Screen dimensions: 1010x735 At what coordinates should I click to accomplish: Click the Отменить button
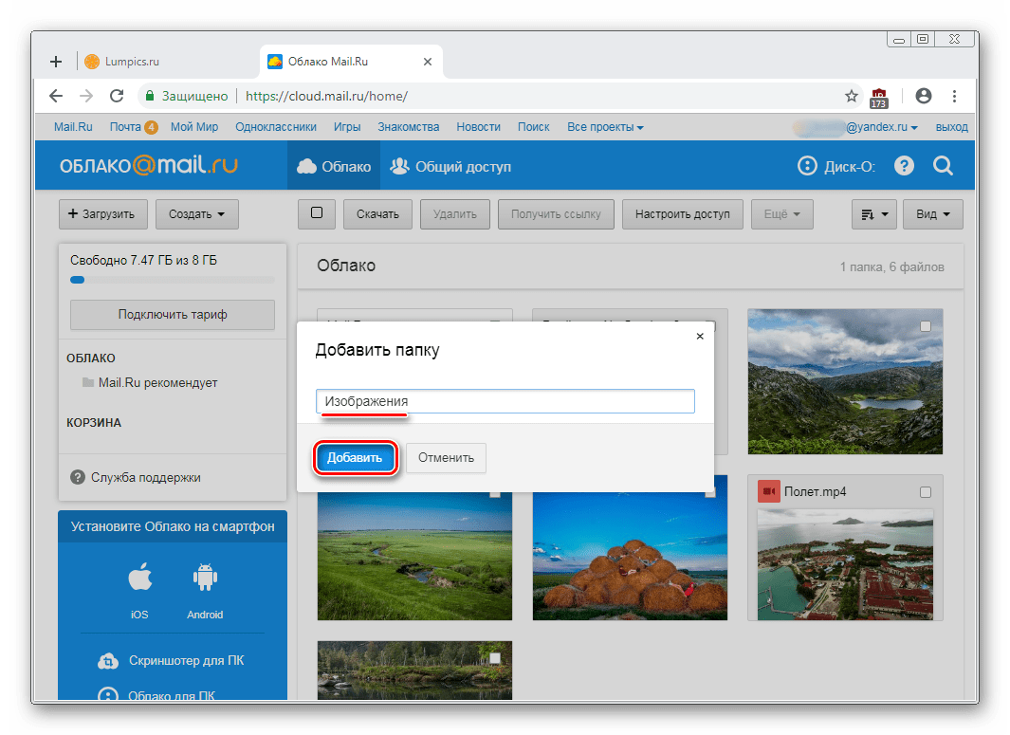tap(446, 458)
